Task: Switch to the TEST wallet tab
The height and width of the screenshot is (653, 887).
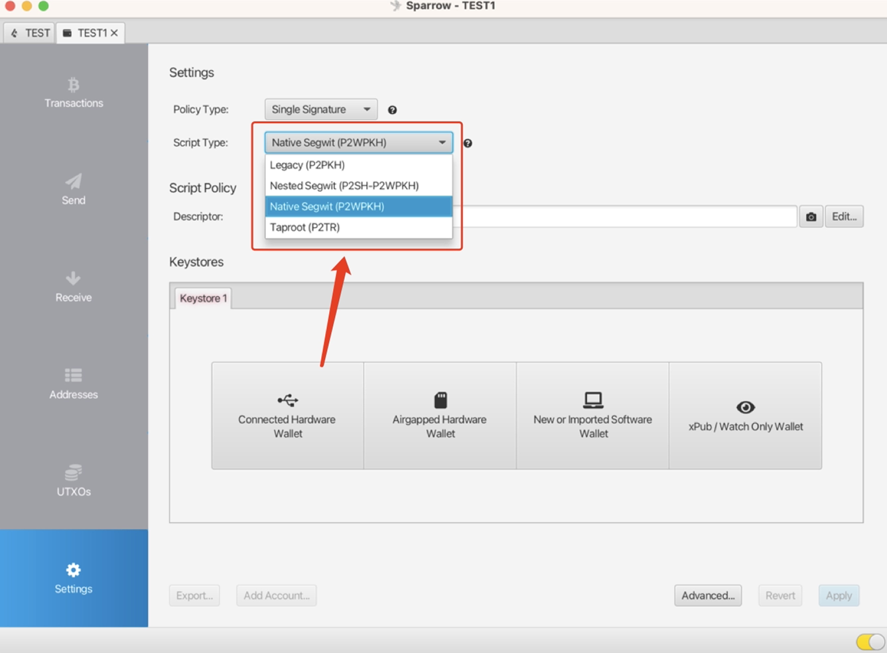Action: [x=31, y=32]
